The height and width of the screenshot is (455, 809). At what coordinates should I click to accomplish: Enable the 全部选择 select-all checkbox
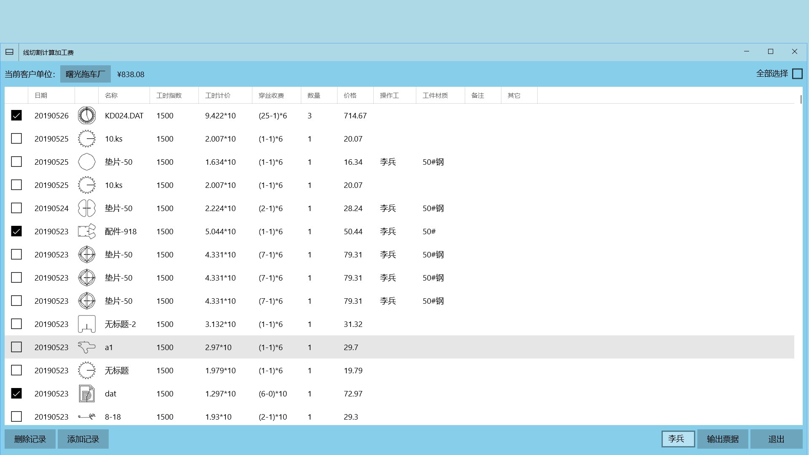pos(797,74)
